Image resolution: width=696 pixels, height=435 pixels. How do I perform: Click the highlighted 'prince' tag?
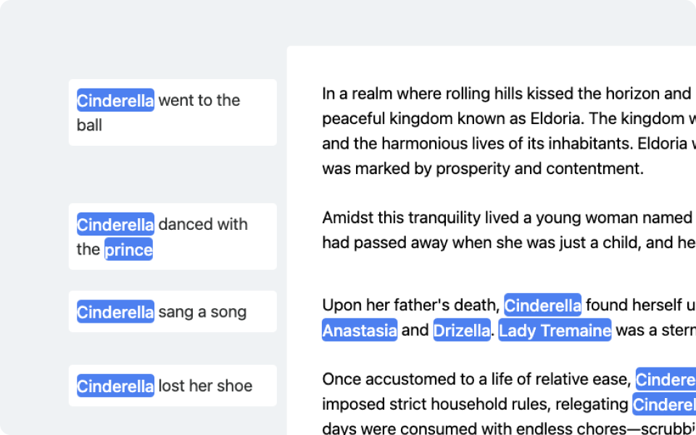click(x=128, y=249)
